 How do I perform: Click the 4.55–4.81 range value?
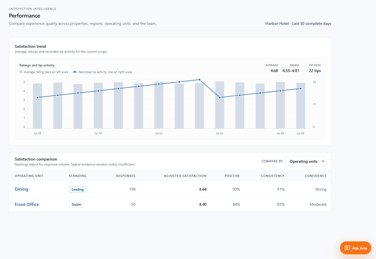291,71
